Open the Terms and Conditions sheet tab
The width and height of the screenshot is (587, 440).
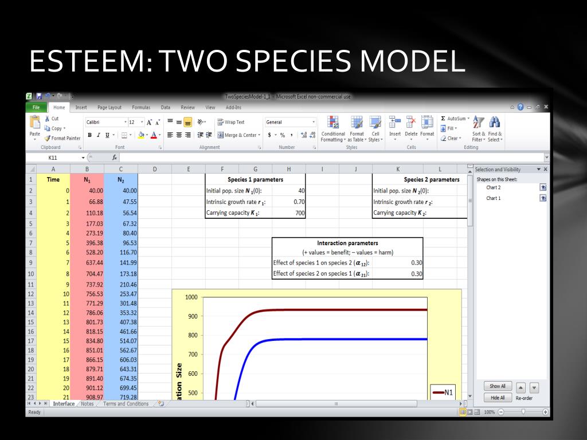tap(126, 404)
